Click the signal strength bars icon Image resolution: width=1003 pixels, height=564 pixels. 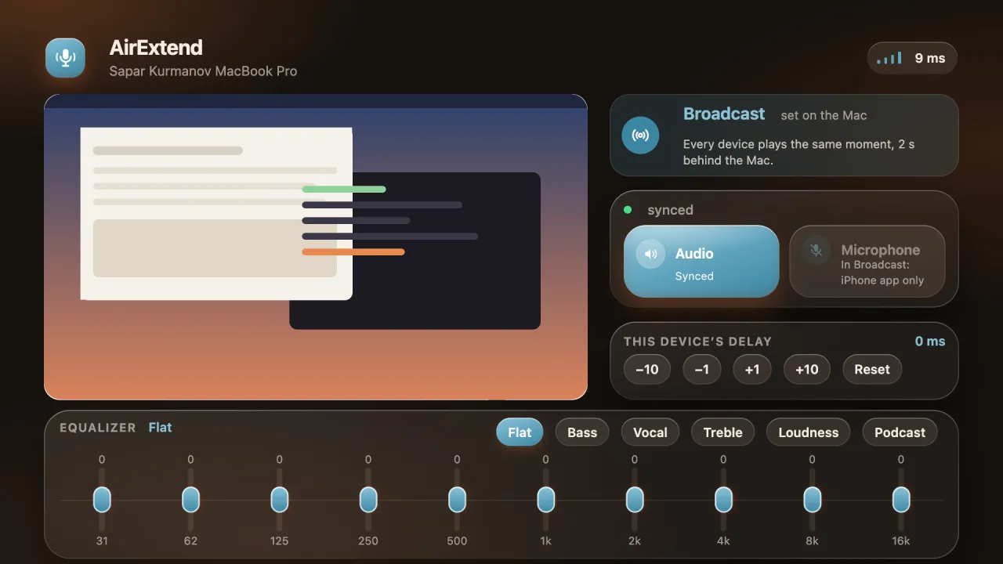point(889,58)
